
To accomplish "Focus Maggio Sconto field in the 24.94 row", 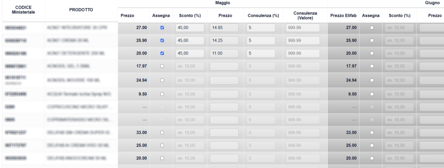I will tap(190, 80).
